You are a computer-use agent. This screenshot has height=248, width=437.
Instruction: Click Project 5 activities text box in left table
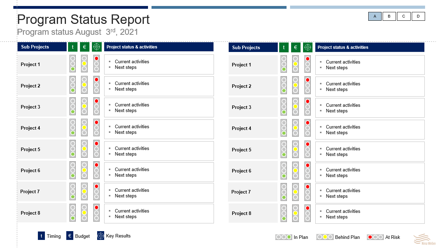coord(159,151)
